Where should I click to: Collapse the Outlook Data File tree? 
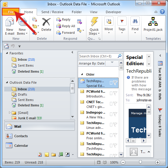[x=7, y=83]
